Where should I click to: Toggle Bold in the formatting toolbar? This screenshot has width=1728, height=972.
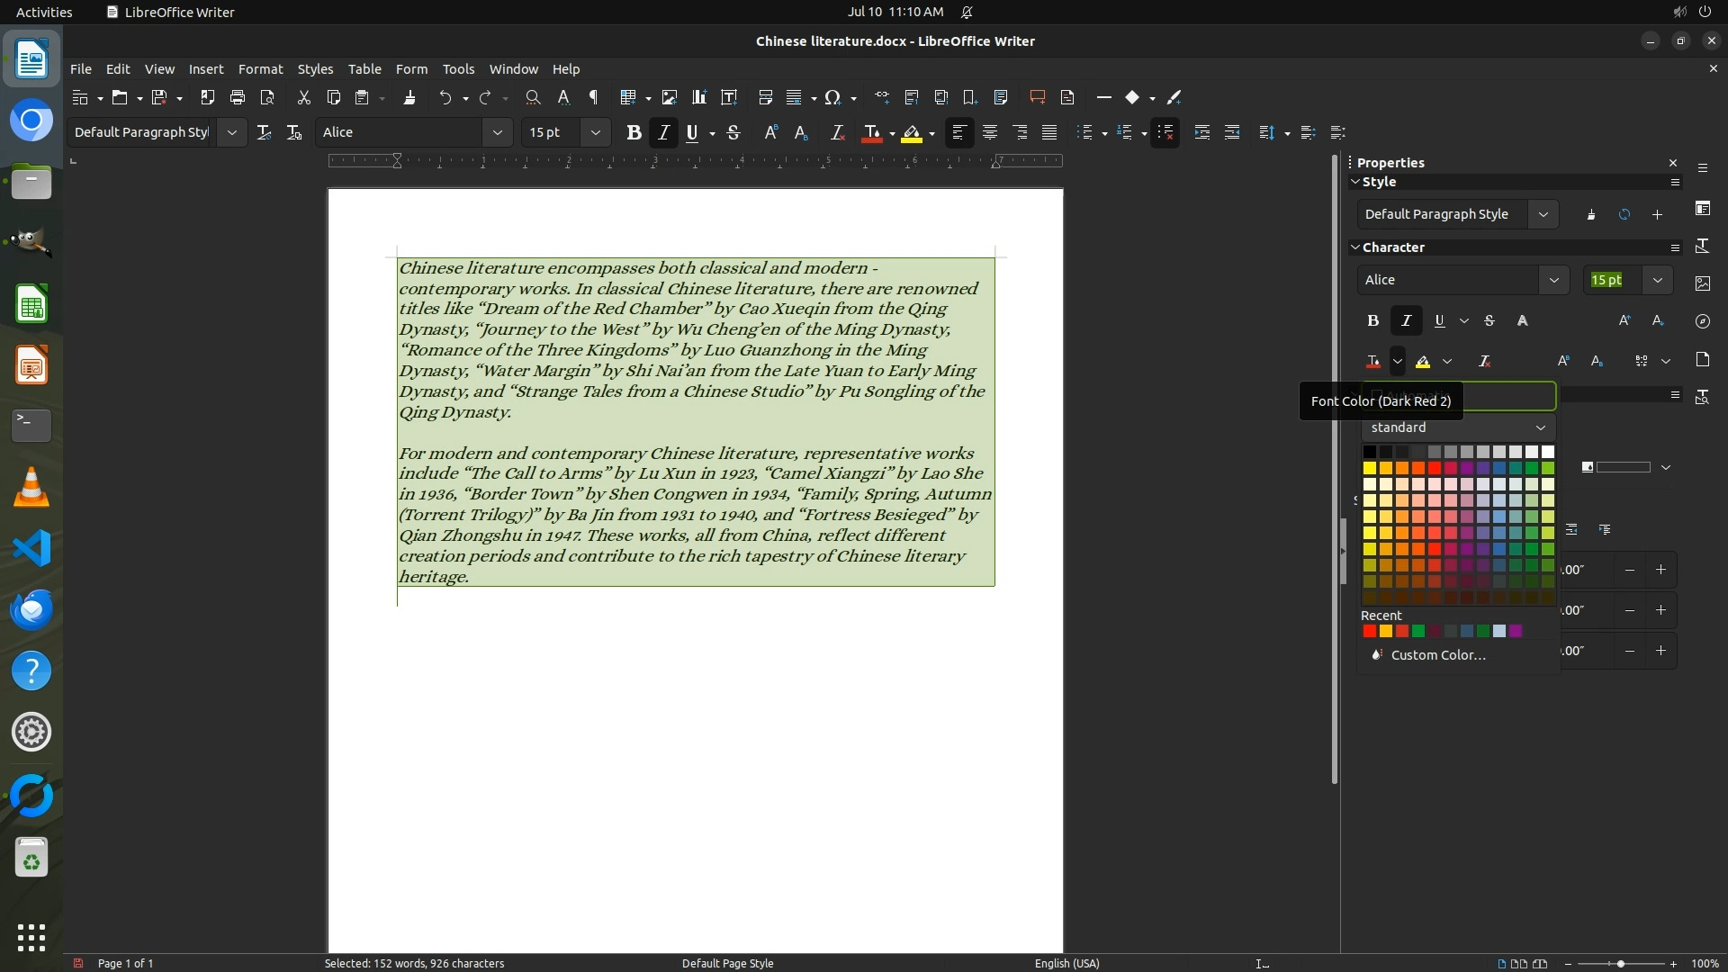(634, 132)
